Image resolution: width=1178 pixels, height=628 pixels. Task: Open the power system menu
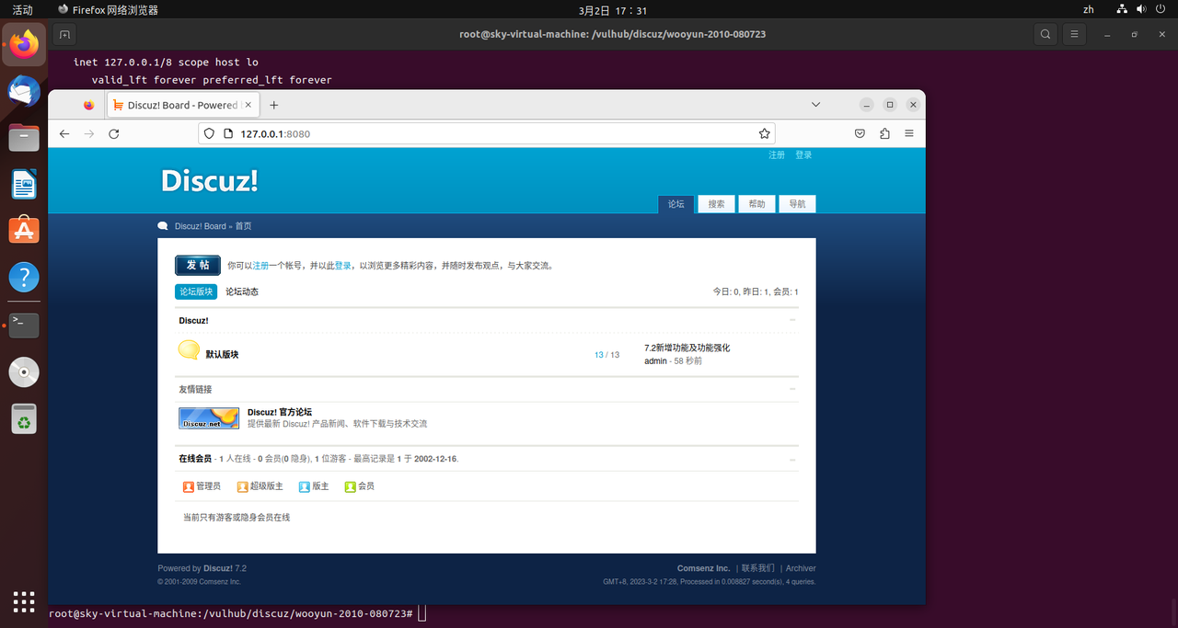tap(1161, 9)
